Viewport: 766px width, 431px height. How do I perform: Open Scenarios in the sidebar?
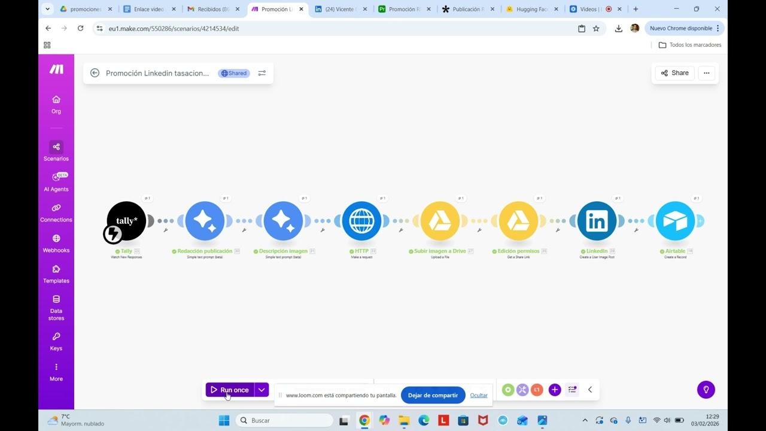pyautogui.click(x=56, y=151)
